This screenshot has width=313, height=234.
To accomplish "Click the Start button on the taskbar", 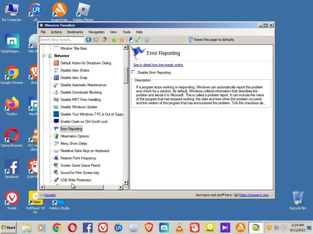I will tap(8, 227).
